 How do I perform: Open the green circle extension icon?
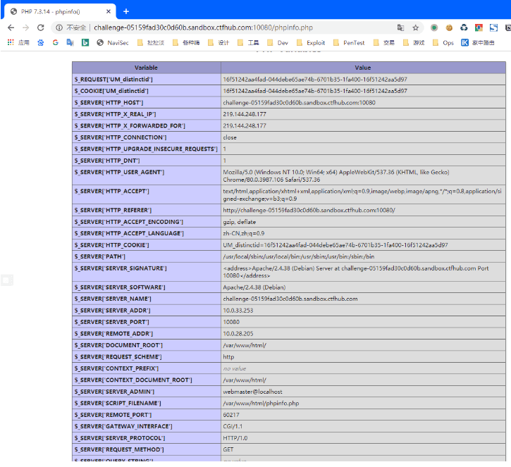[434, 27]
